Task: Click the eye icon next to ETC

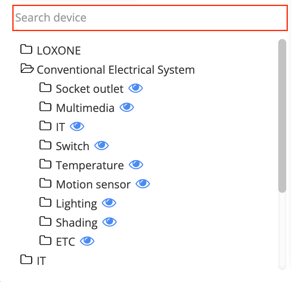Action: (x=87, y=241)
